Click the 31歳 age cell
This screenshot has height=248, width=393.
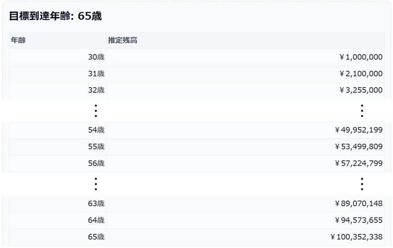96,74
